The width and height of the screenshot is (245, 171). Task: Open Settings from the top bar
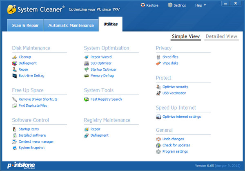pos(177,5)
